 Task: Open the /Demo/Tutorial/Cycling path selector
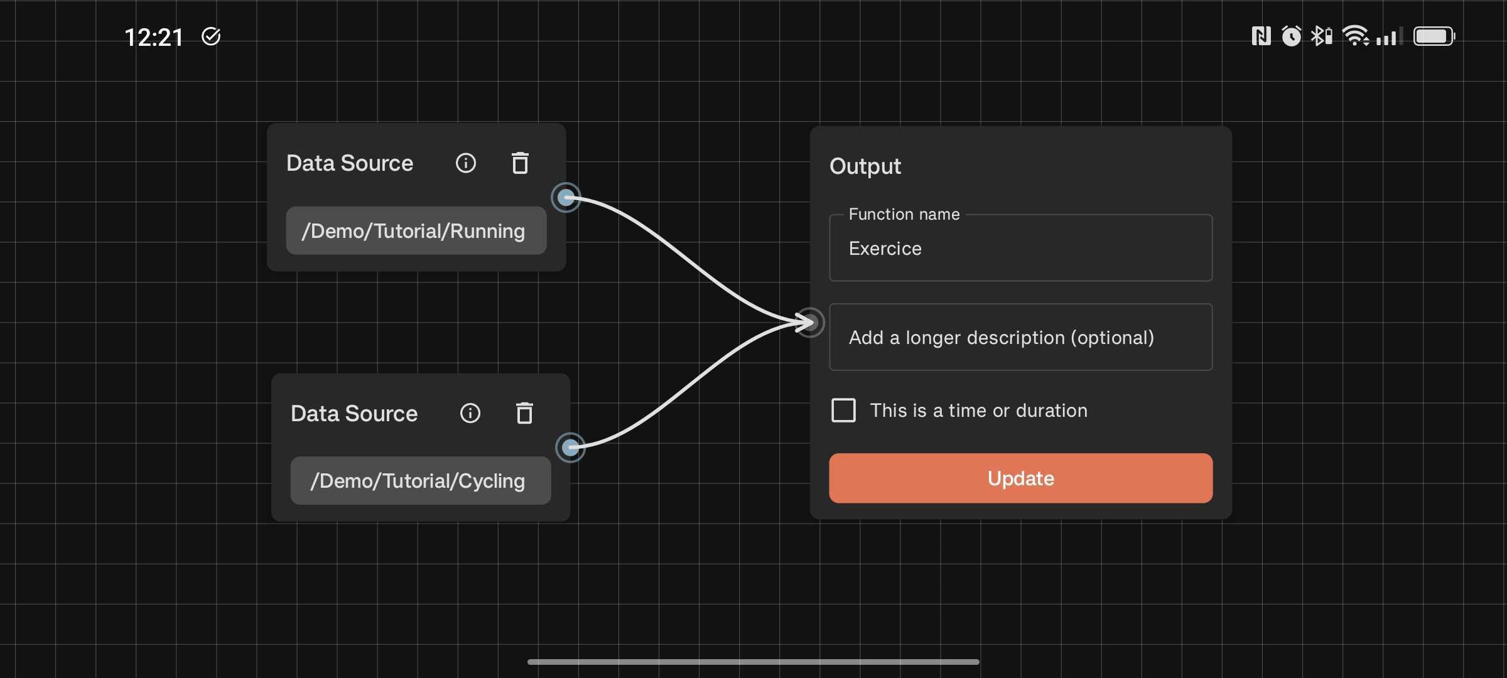pos(419,480)
